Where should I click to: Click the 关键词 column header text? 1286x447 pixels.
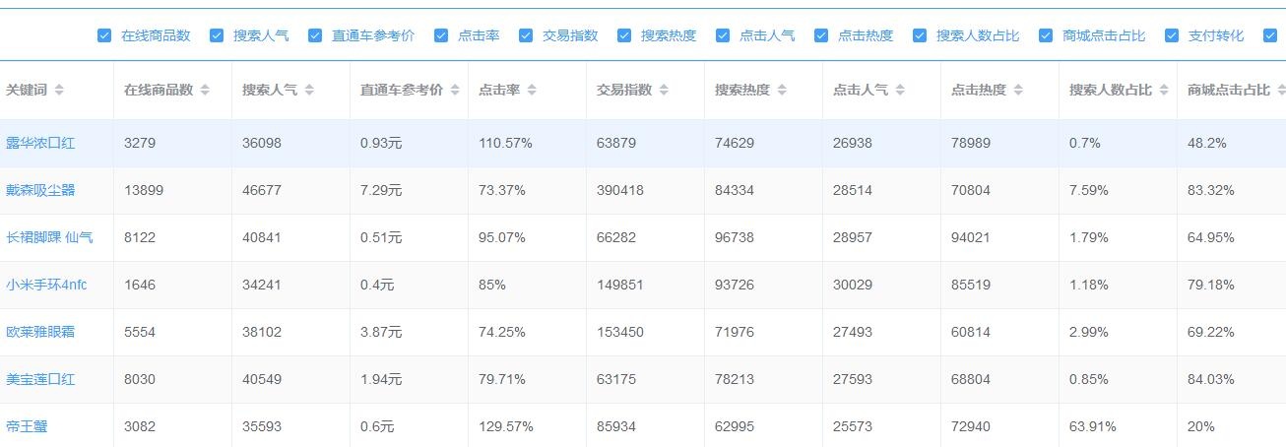pos(27,90)
